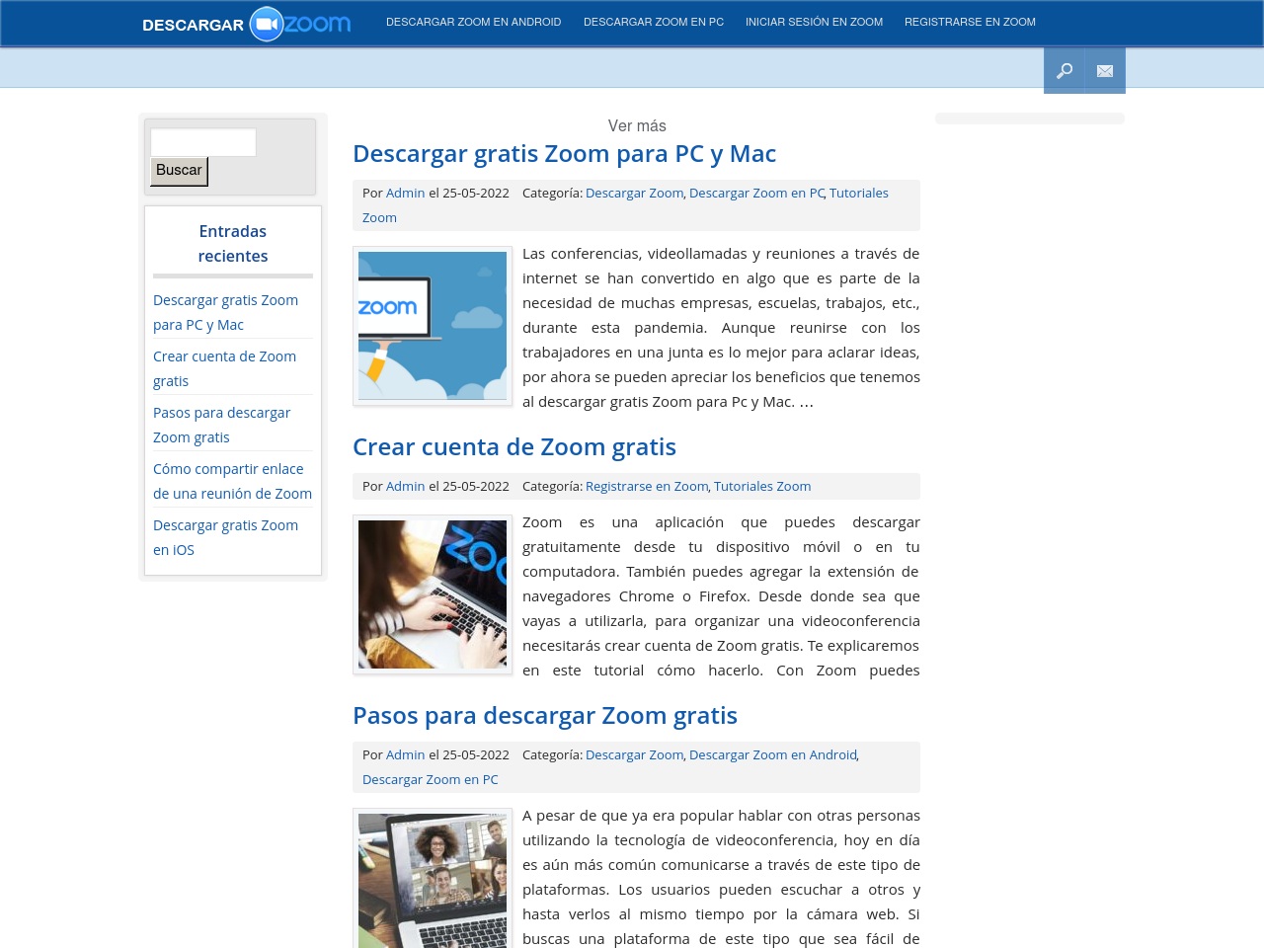Image resolution: width=1264 pixels, height=948 pixels.
Task: Click the Buscar button
Action: pyautogui.click(x=179, y=171)
